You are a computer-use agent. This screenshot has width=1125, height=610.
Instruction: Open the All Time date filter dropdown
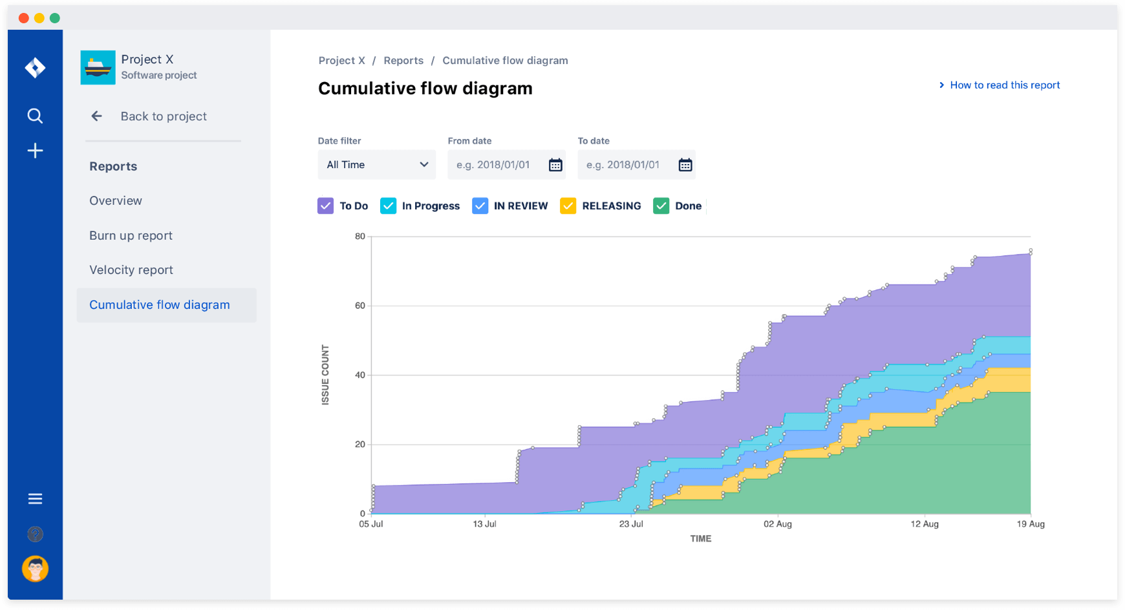[376, 164]
